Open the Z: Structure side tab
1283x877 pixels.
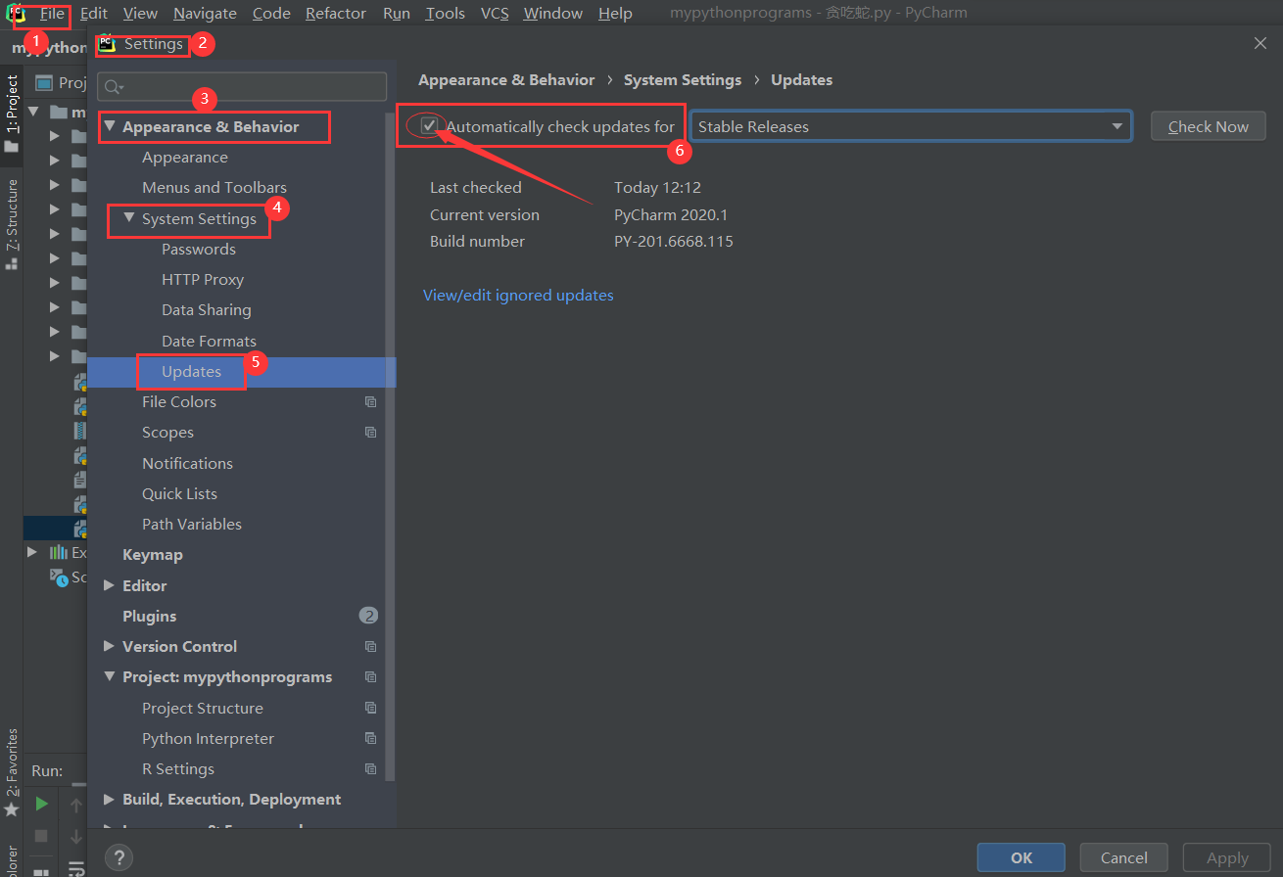click(12, 213)
